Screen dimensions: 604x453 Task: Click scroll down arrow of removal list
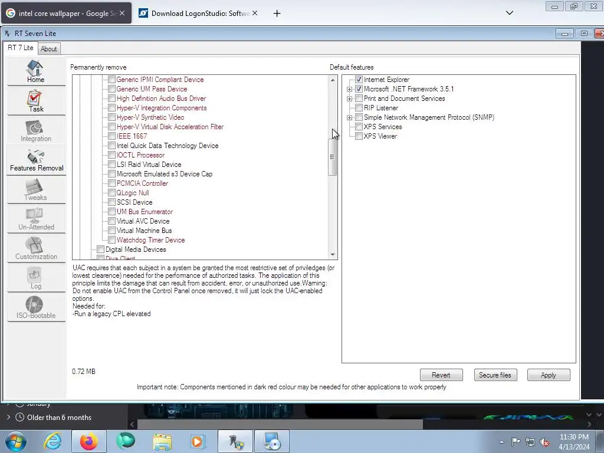(333, 255)
